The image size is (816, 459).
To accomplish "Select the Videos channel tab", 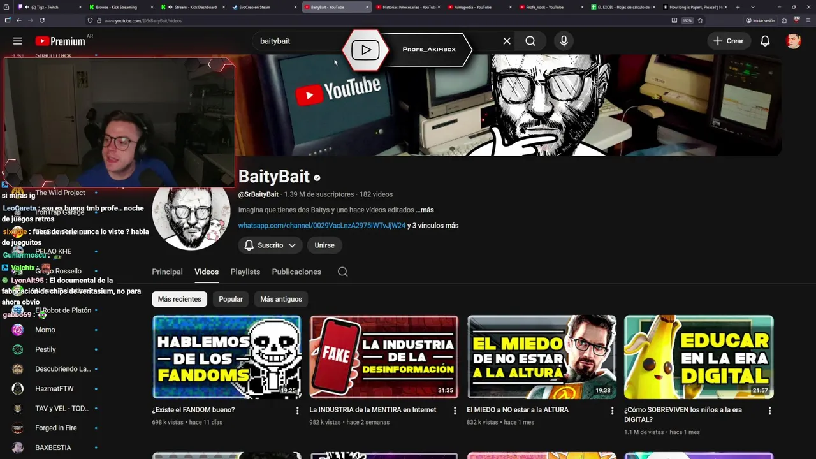I will point(207,272).
